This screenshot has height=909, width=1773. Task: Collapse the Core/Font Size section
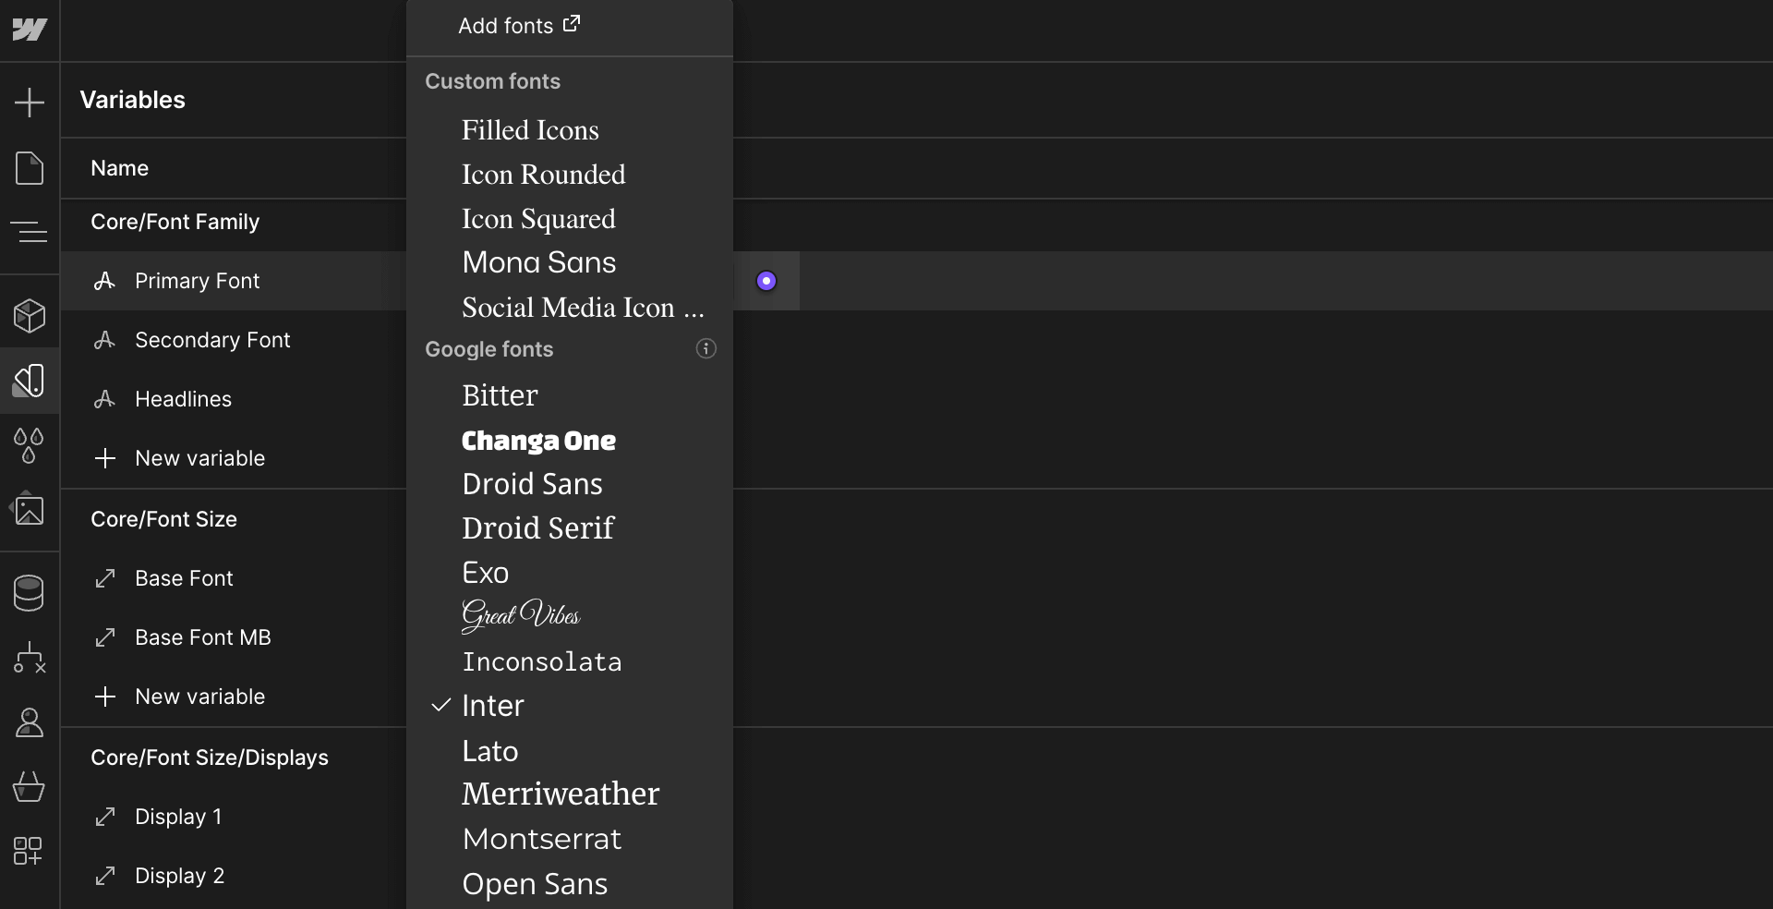pos(163,519)
